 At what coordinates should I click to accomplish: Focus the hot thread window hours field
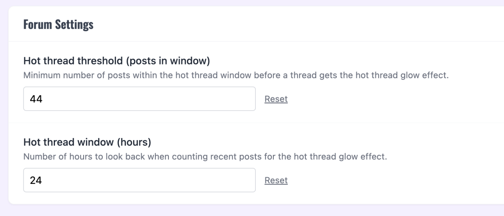(x=139, y=180)
